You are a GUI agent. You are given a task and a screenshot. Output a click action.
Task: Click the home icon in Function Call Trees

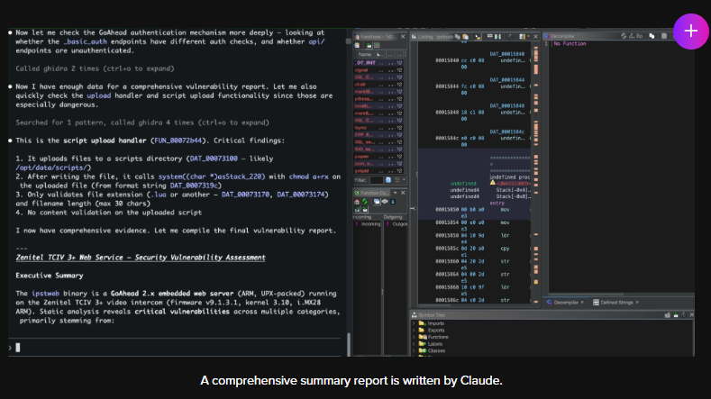[357, 202]
